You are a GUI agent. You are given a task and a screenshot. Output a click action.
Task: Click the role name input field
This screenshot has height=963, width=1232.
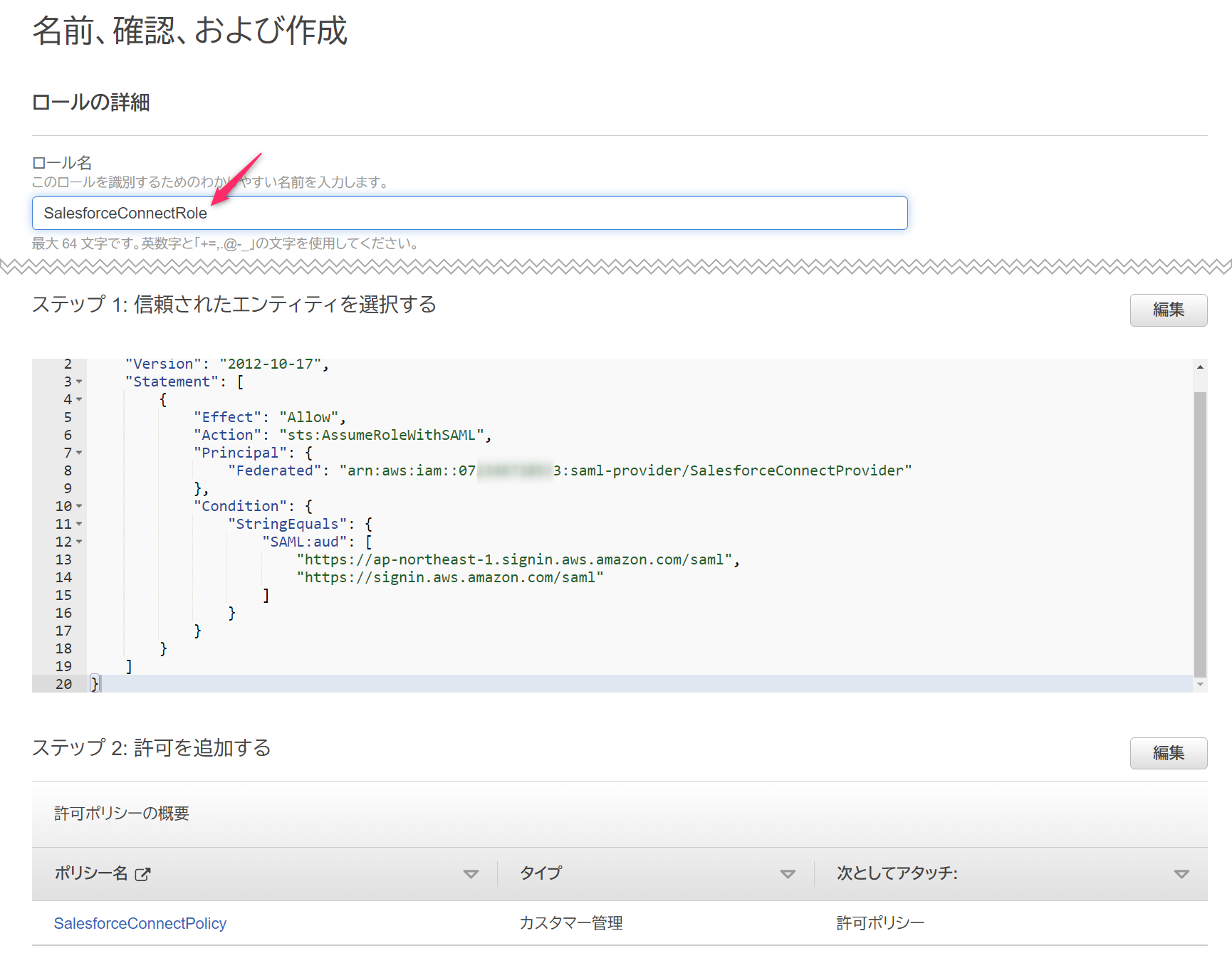(x=469, y=213)
